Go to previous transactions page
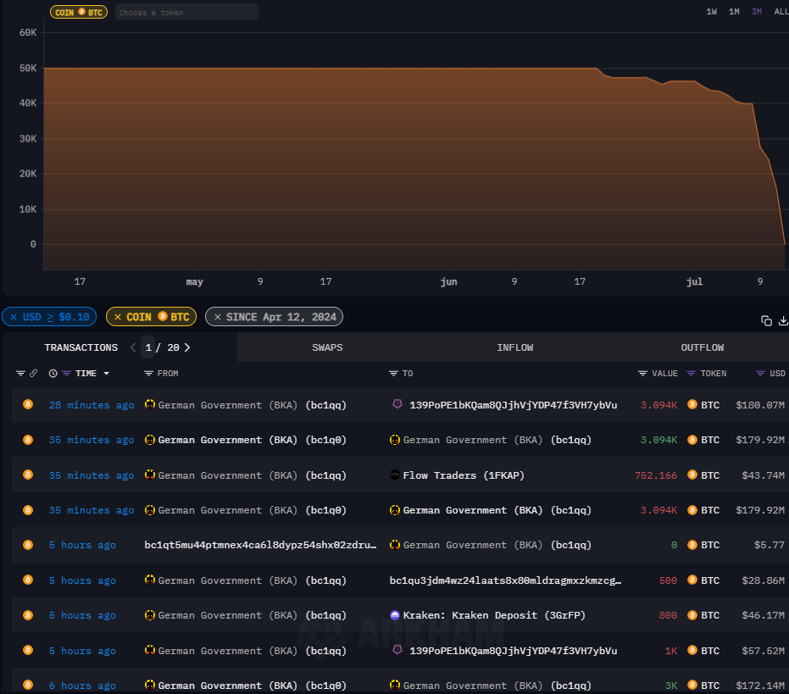This screenshot has height=694, width=789. [133, 347]
